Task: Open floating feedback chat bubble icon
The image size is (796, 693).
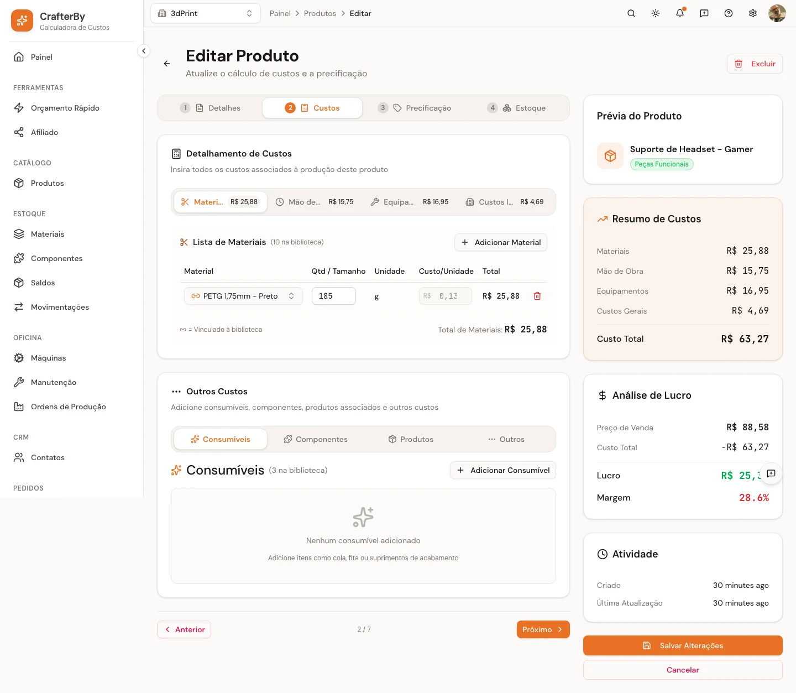Action: pyautogui.click(x=771, y=473)
